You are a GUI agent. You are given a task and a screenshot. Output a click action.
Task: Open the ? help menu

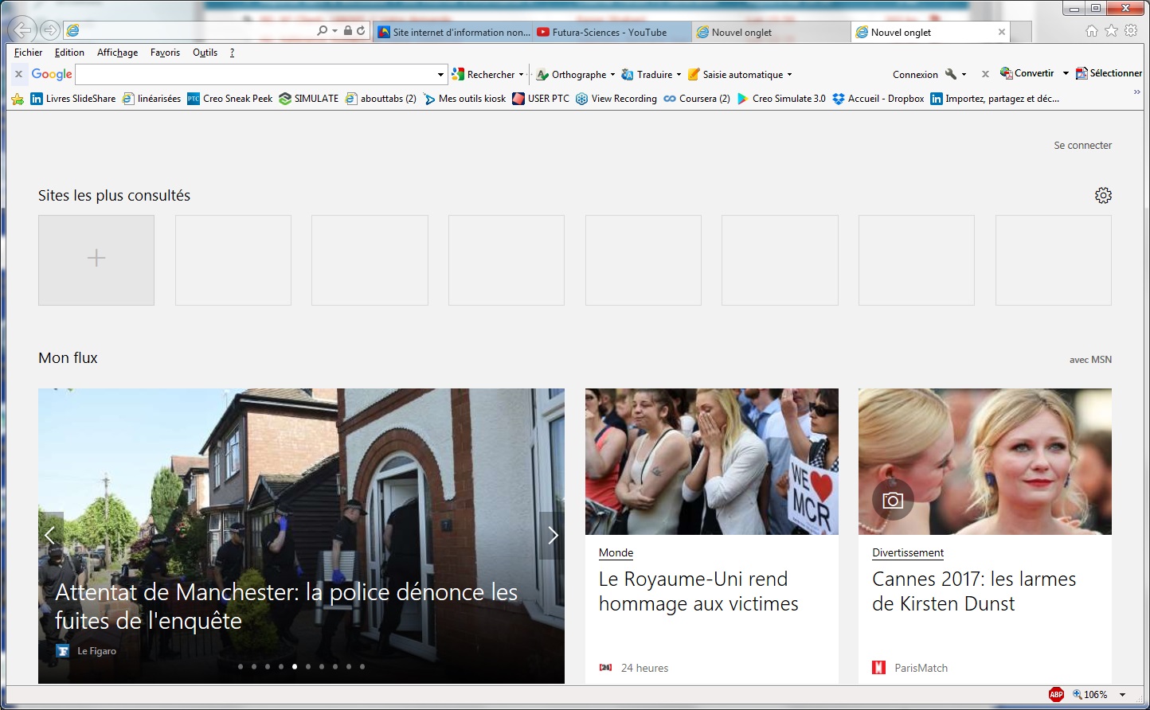pyautogui.click(x=232, y=53)
